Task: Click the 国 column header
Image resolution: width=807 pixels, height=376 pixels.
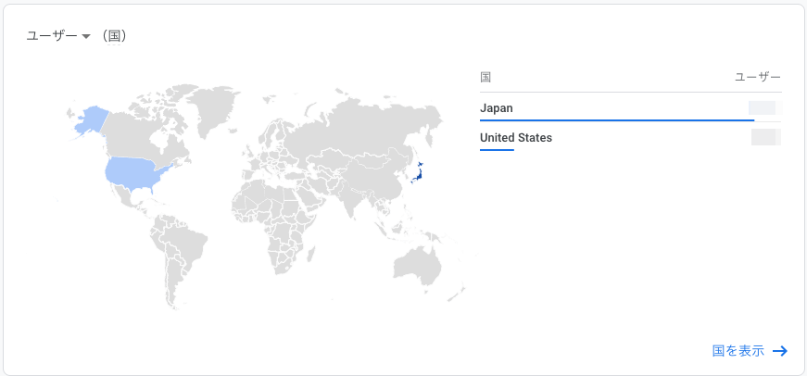Action: (x=485, y=78)
